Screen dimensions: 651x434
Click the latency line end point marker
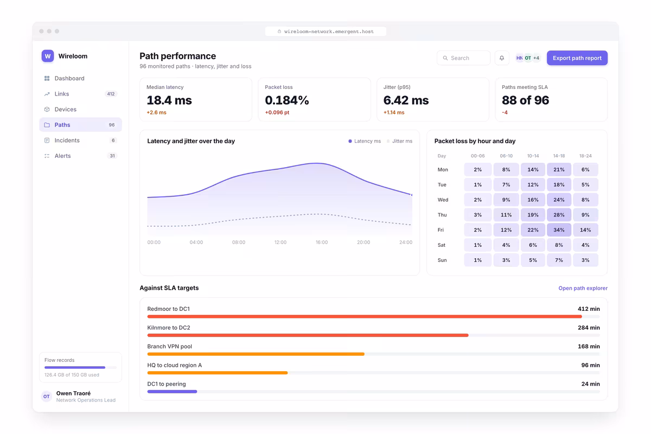pos(412,195)
